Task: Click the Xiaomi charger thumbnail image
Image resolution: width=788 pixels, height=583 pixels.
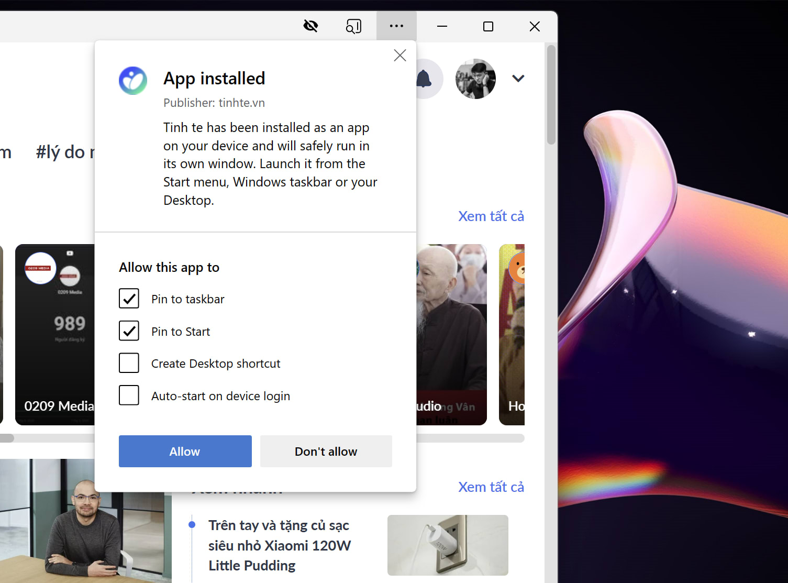Action: coord(448,545)
